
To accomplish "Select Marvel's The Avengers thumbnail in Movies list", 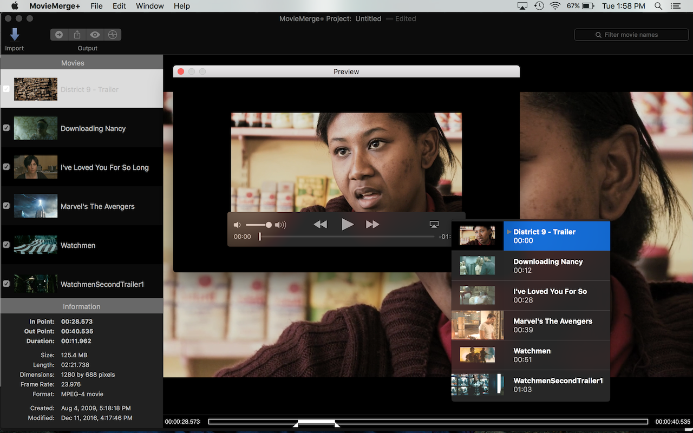I will tap(36, 206).
